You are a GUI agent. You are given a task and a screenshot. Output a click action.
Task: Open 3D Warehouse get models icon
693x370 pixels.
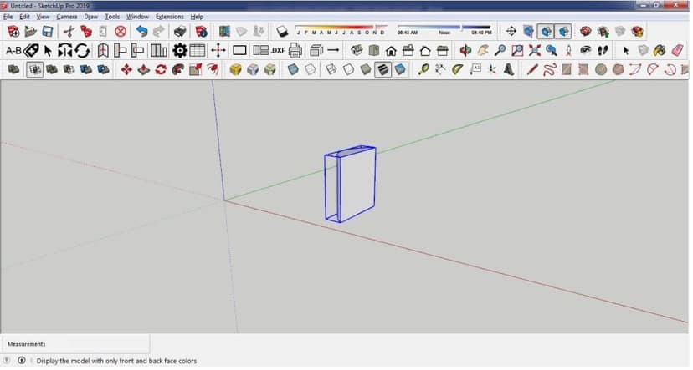[x=586, y=31]
